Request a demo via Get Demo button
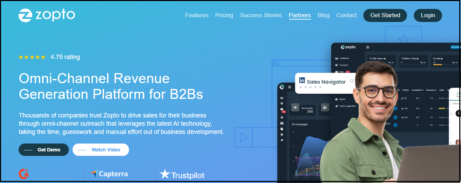 point(44,150)
